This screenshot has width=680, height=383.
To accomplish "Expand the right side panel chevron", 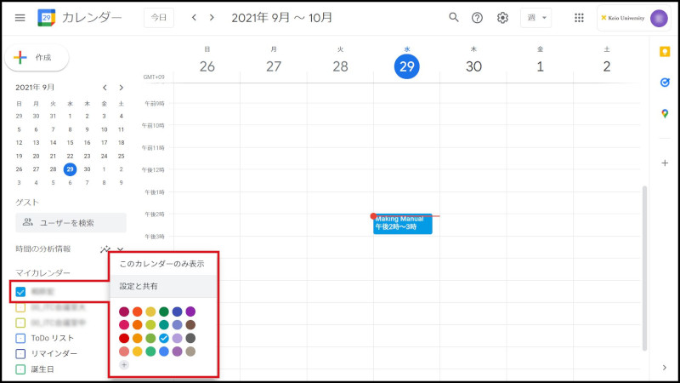I will pos(664,367).
